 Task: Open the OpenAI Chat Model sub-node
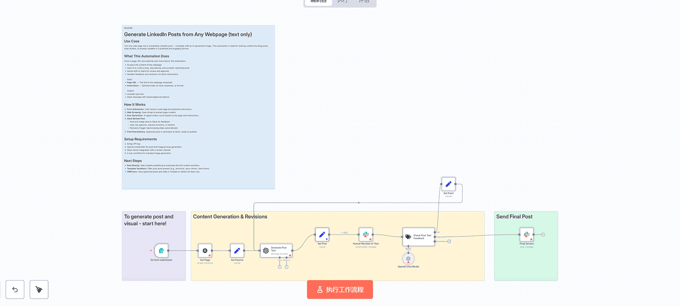[408, 259]
